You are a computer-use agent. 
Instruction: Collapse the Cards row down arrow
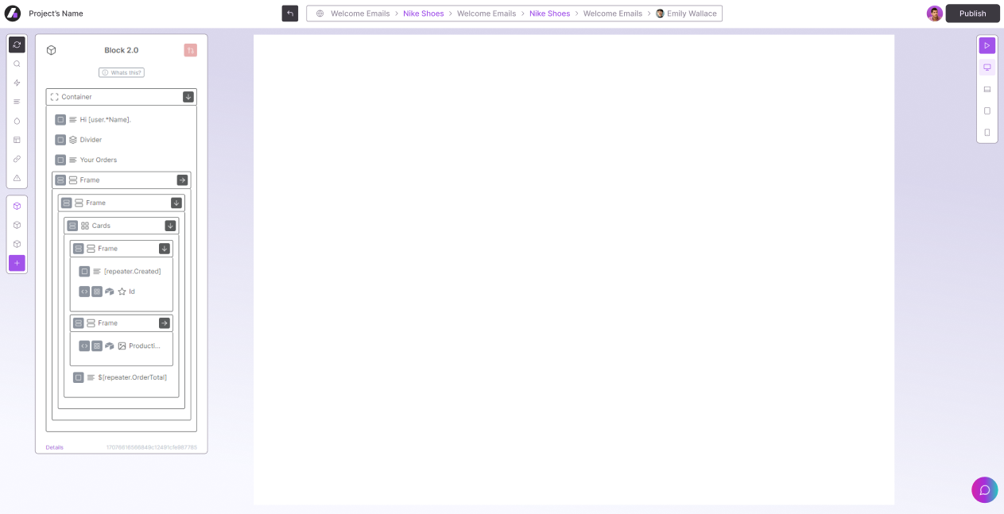tap(170, 226)
